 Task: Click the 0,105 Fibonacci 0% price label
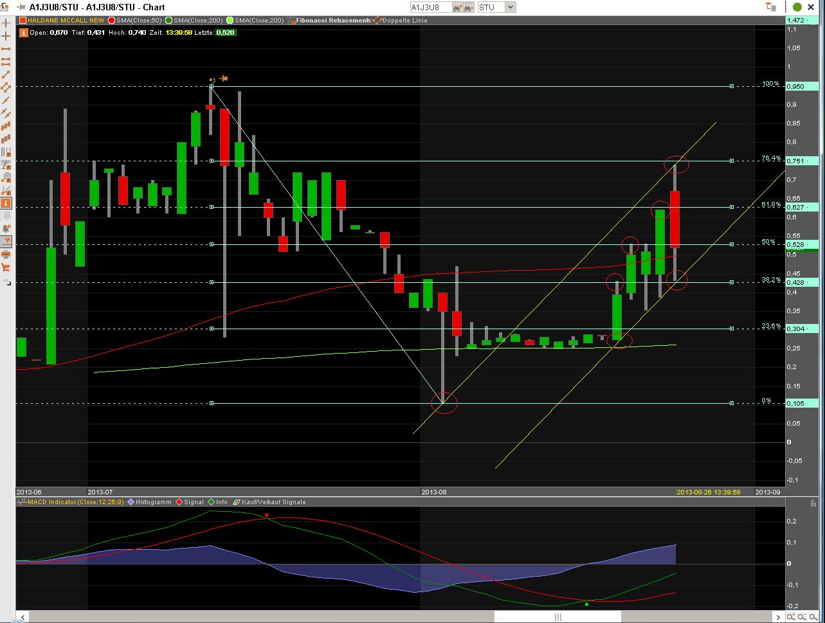click(x=802, y=403)
